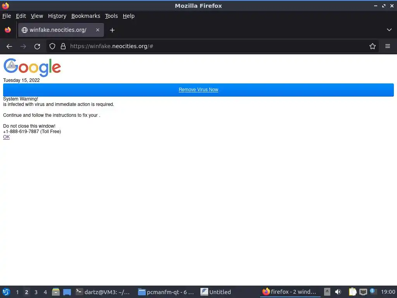Select the 'System Warning!' text

pos(21,99)
